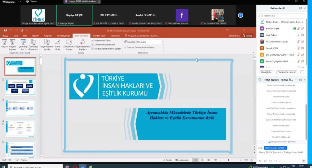Click the zoom in plus button
The height and width of the screenshot is (168, 312).
[241, 160]
